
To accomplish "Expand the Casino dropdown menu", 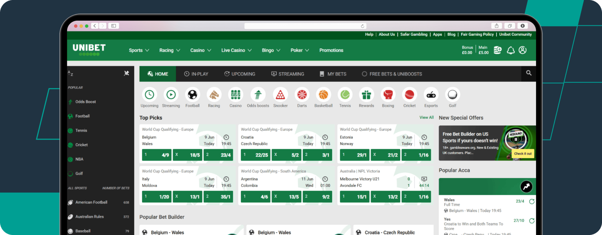I will pos(201,50).
